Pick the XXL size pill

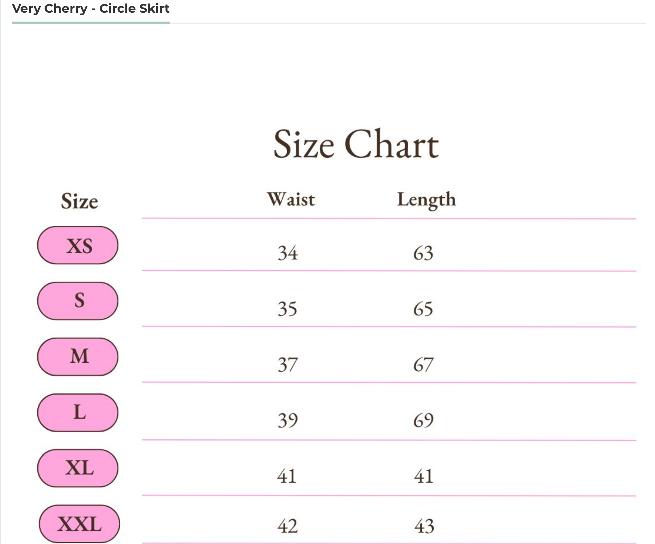click(x=79, y=524)
